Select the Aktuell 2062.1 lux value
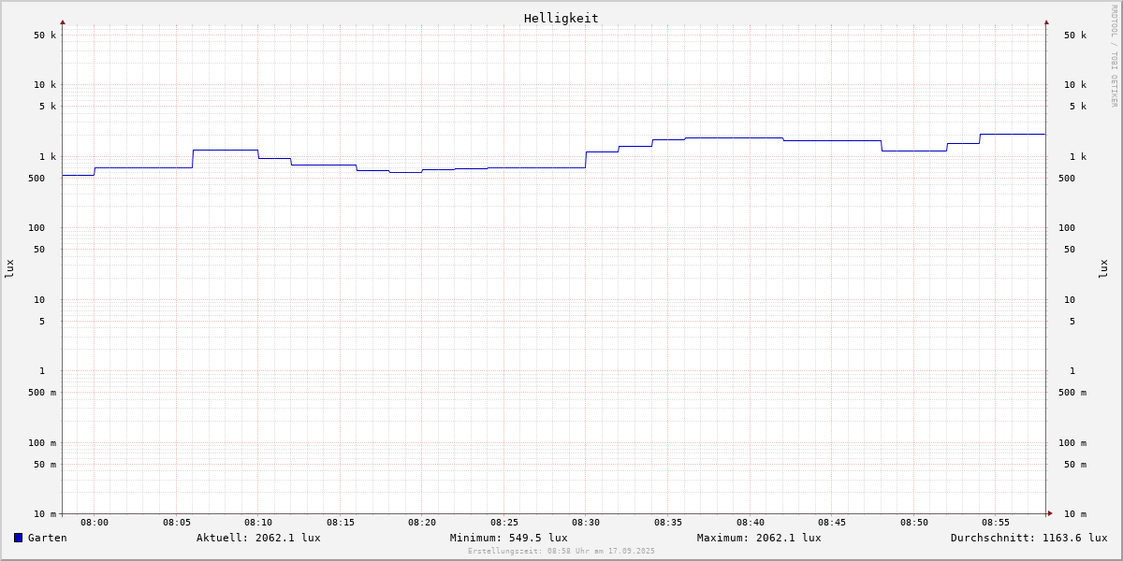 point(258,538)
